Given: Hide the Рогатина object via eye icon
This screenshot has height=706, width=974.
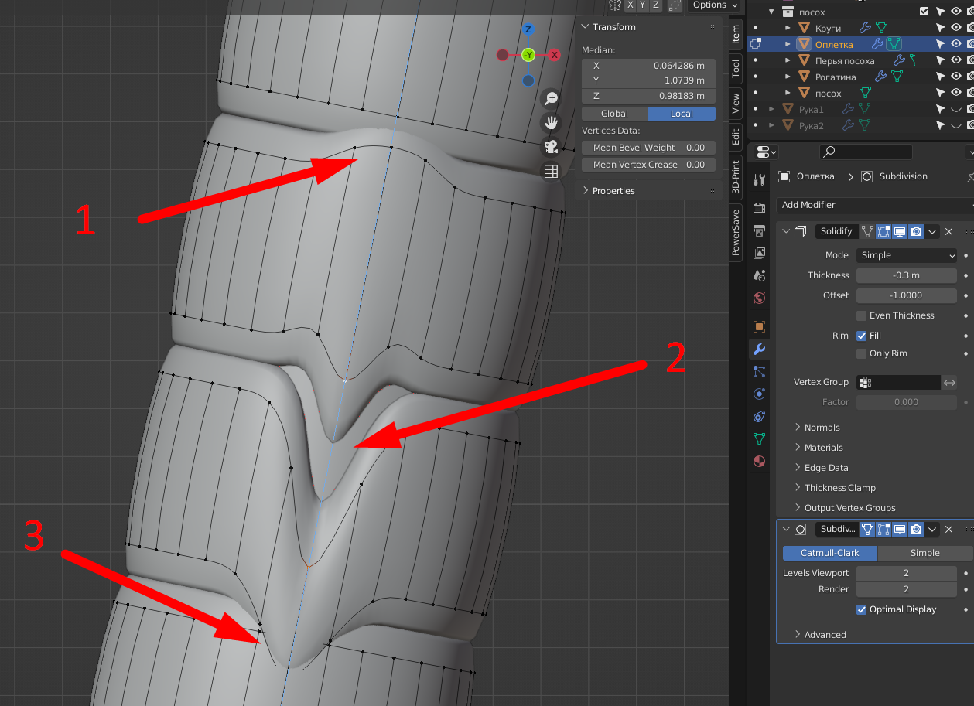Looking at the screenshot, I should pos(955,77).
